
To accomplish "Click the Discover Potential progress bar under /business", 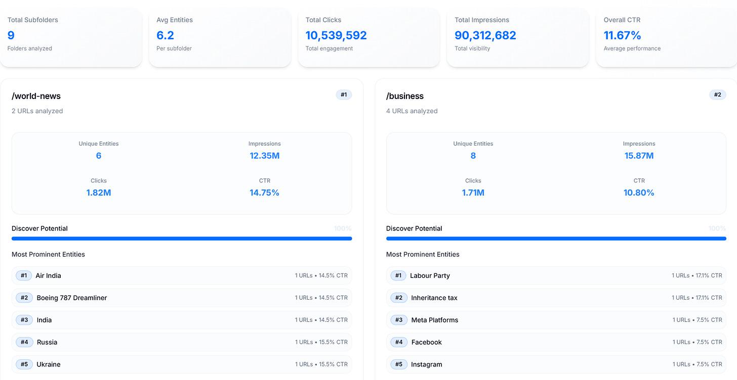I will pyautogui.click(x=556, y=238).
